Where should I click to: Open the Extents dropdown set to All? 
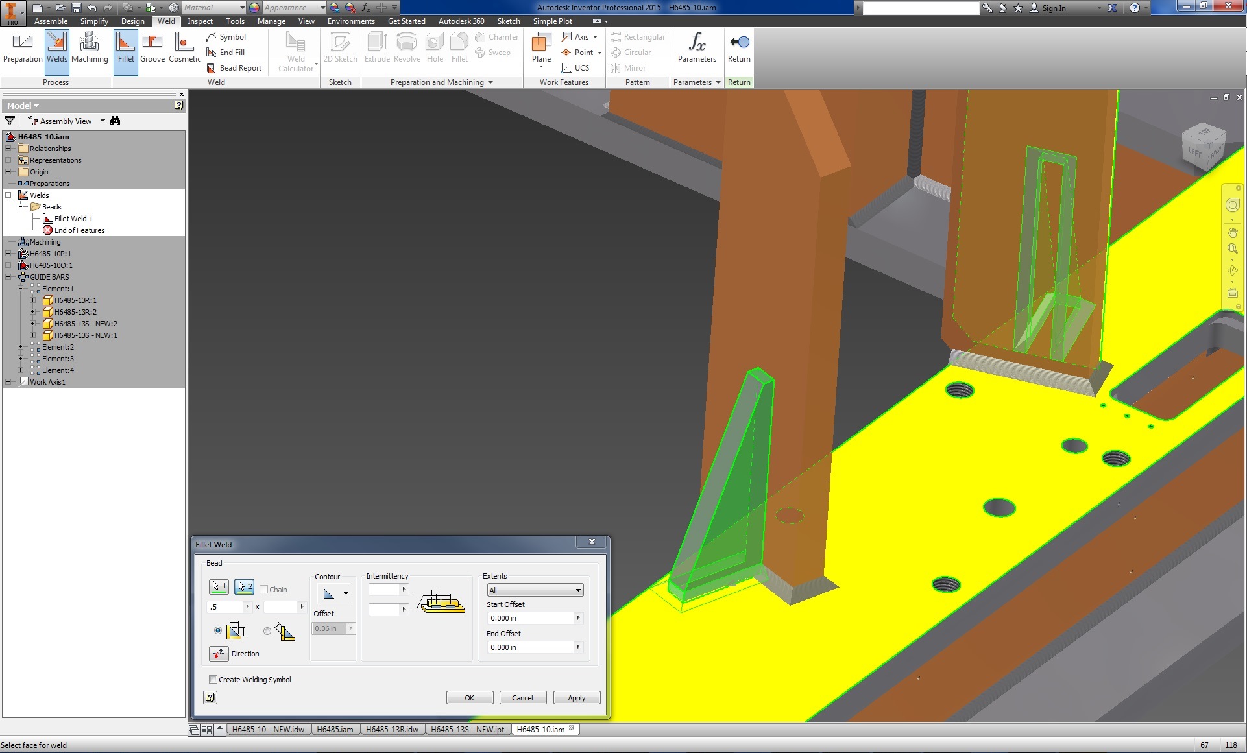[x=535, y=590]
